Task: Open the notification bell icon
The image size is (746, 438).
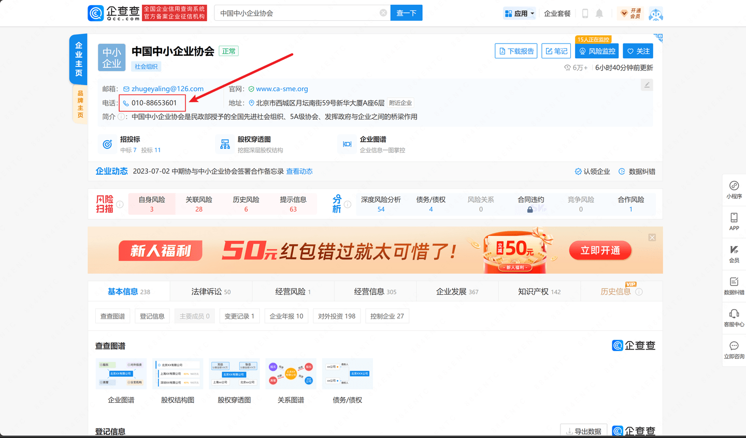Action: pyautogui.click(x=599, y=13)
